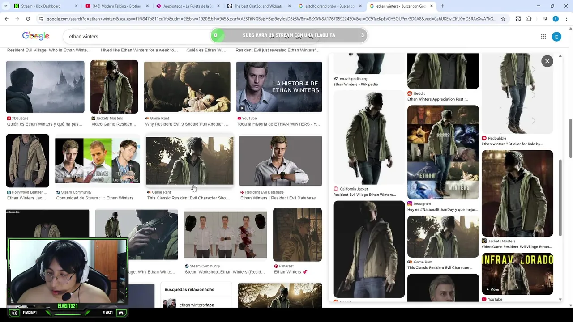The height and width of the screenshot is (322, 573).
Task: Click the Jackets Masters source in main results
Action: (x=109, y=119)
